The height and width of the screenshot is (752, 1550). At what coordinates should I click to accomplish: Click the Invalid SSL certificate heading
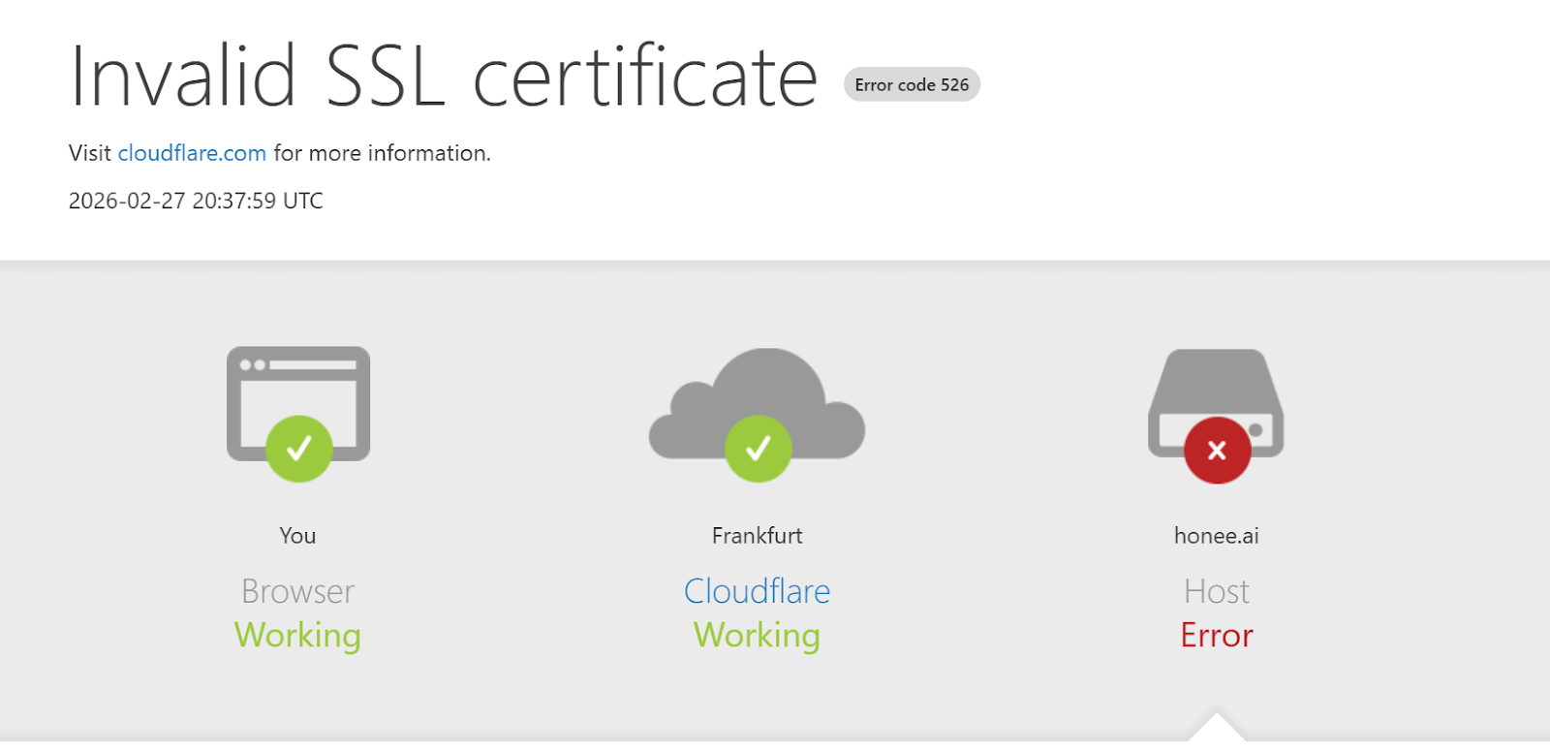pos(444,78)
